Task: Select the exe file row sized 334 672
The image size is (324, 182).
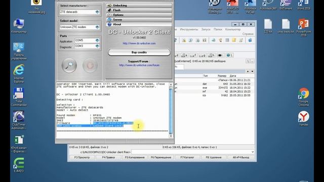Action: 215,87
